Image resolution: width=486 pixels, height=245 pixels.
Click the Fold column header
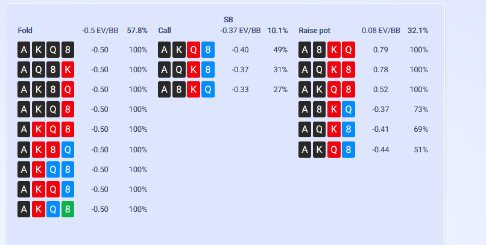coord(25,31)
